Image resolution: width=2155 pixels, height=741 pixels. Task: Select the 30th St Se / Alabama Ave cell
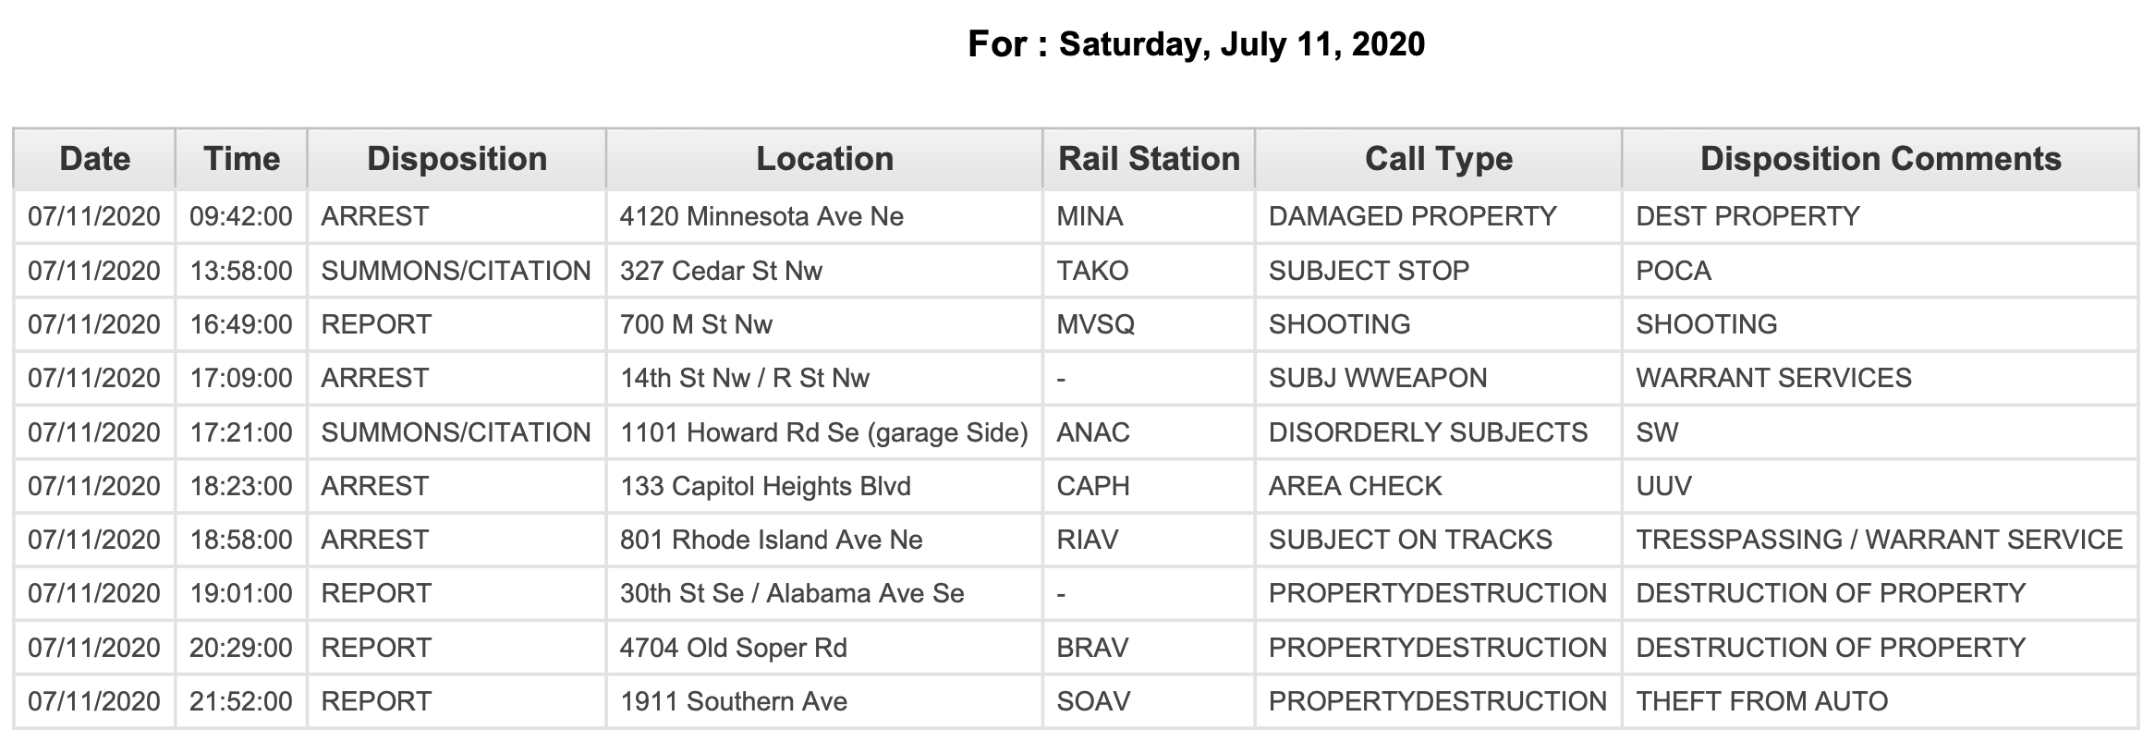click(x=824, y=593)
